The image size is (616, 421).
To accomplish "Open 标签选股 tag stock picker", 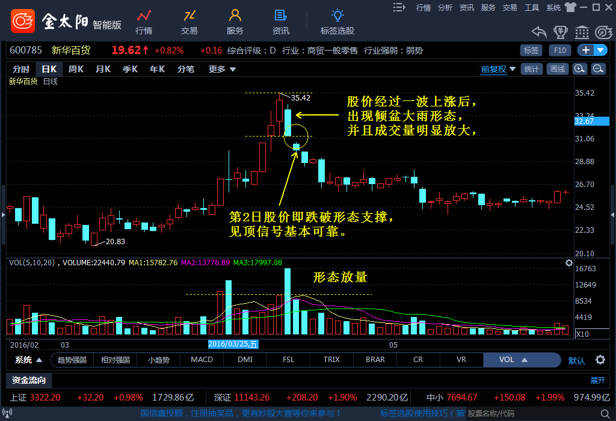I will pyautogui.click(x=337, y=22).
